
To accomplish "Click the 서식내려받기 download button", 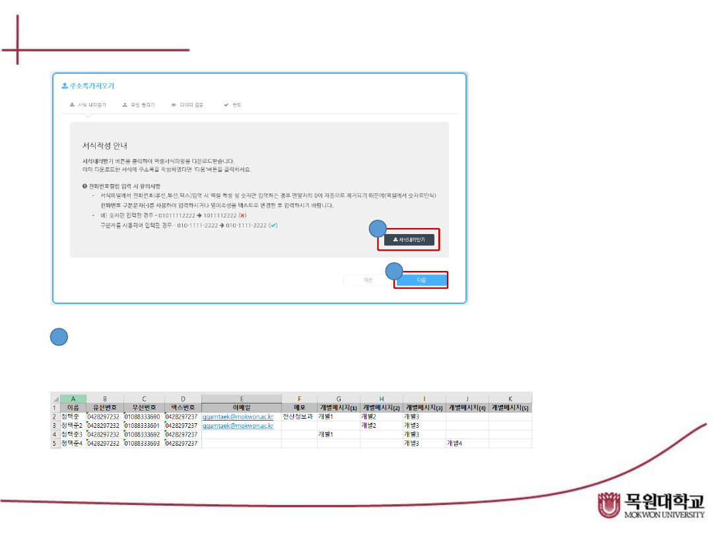I will 409,240.
